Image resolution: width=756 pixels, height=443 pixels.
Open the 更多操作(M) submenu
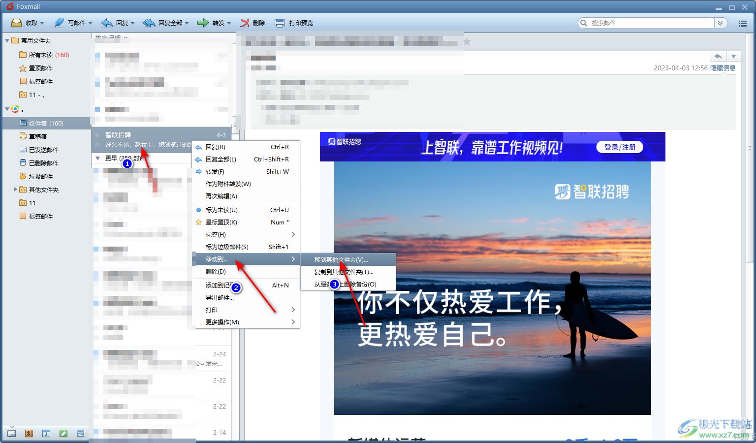[246, 322]
